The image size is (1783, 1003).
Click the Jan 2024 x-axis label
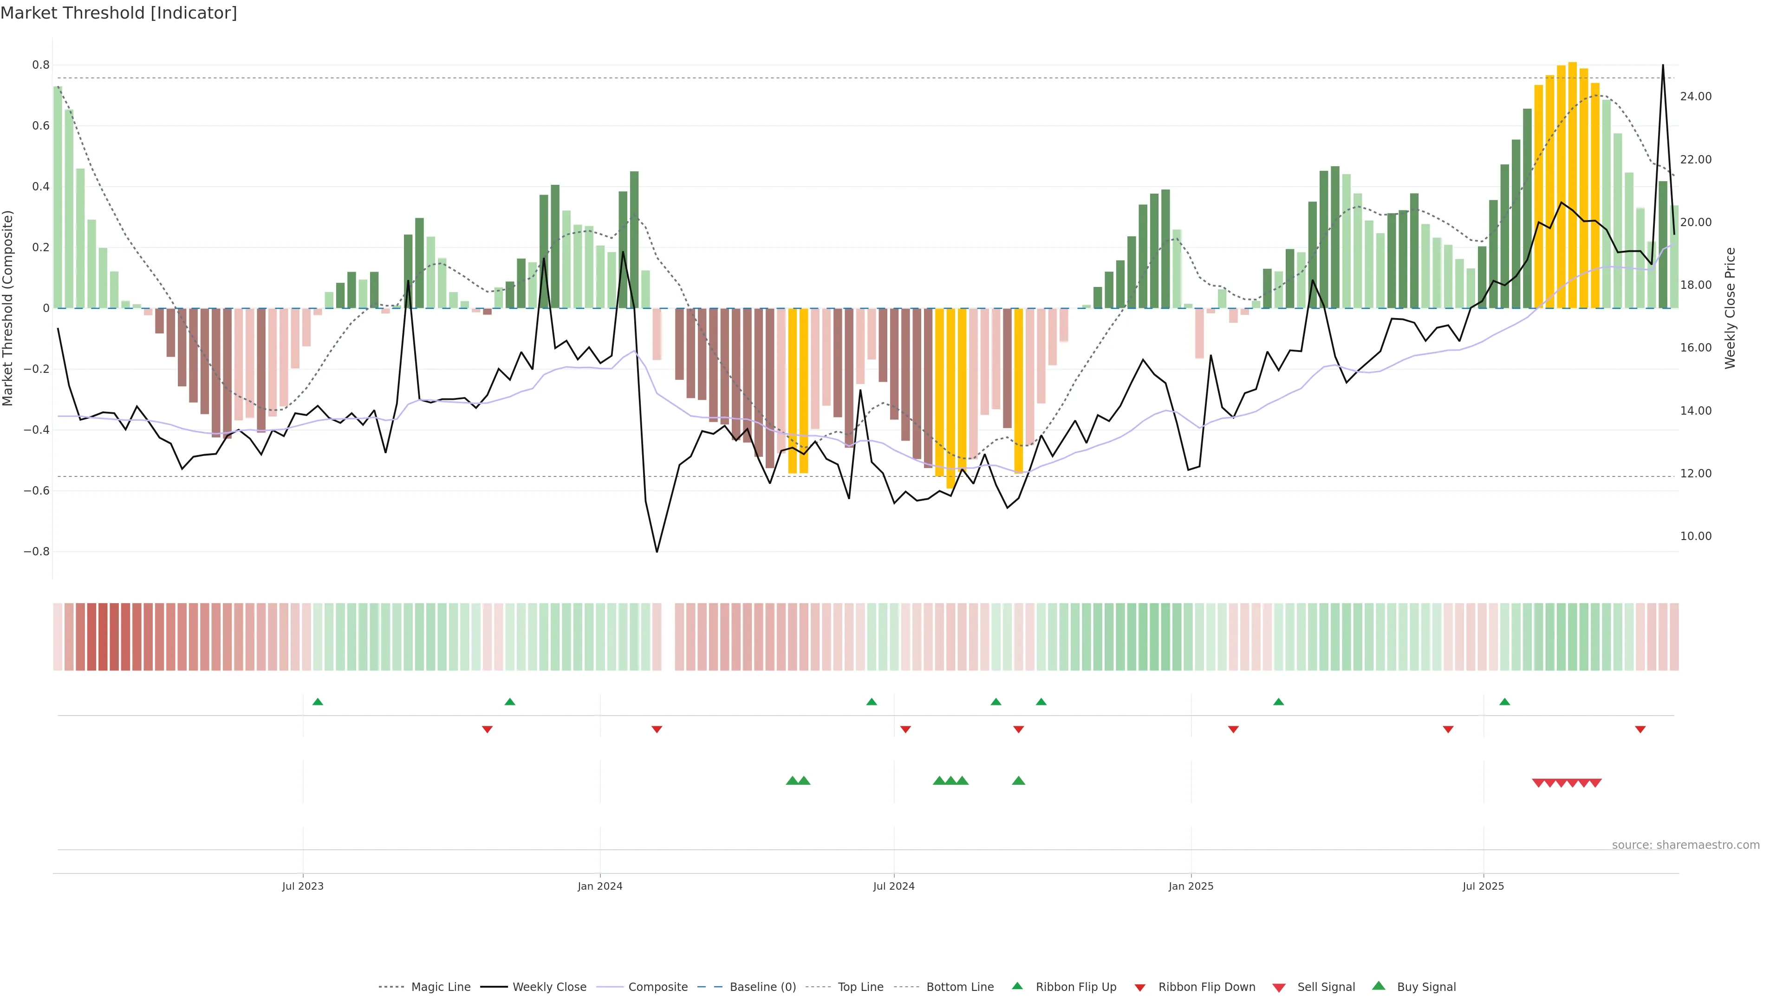click(600, 886)
